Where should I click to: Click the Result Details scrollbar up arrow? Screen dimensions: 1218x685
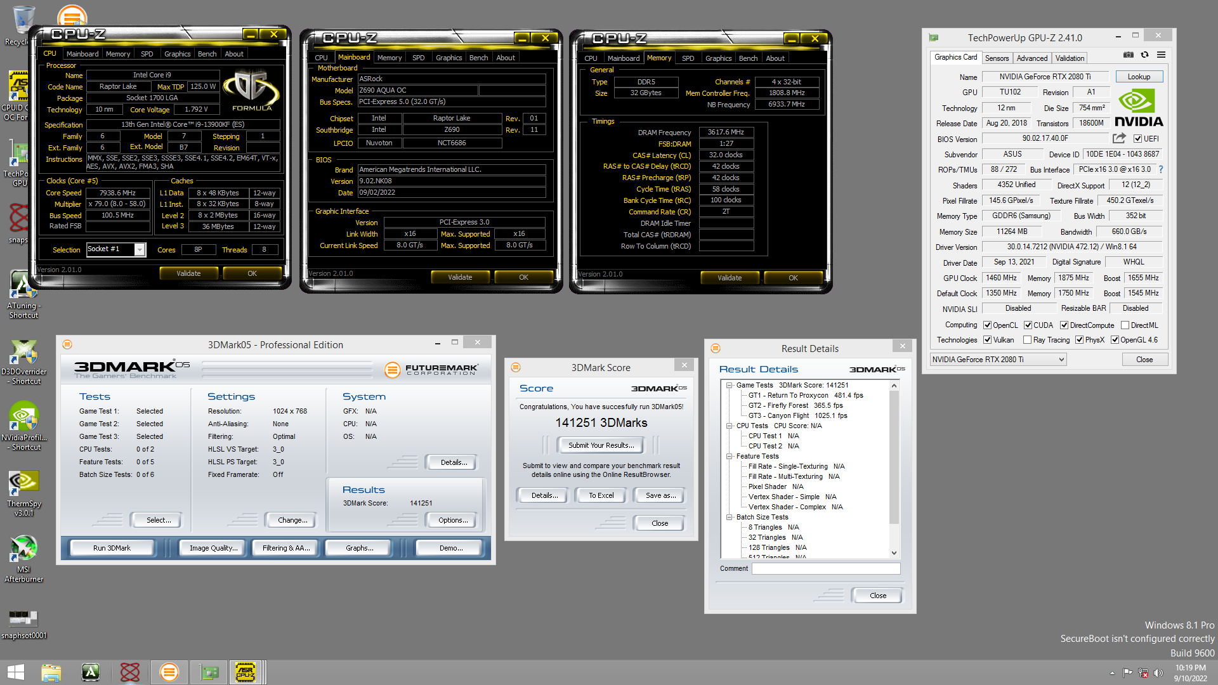click(894, 386)
